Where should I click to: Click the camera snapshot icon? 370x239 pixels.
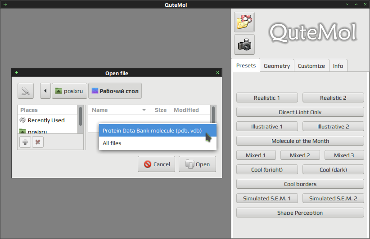point(244,44)
